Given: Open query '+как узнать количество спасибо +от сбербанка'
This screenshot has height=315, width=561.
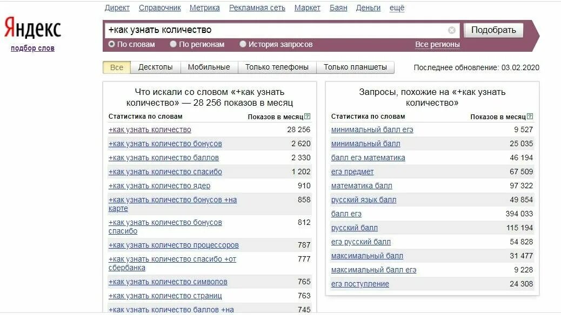Looking at the screenshot, I should [172, 263].
